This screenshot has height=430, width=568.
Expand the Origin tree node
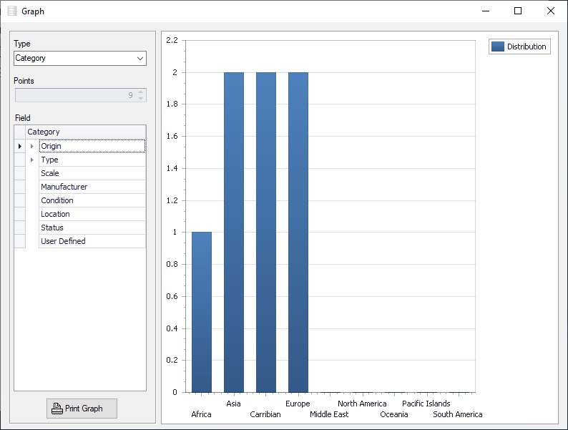32,146
